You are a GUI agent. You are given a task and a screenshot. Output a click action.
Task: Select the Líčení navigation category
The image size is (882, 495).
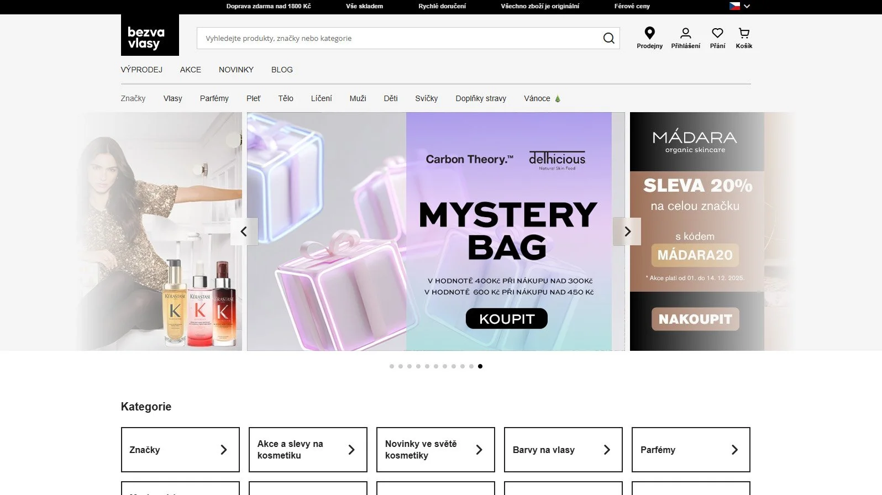click(321, 98)
